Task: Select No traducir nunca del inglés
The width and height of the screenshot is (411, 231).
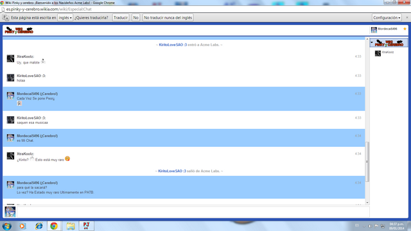Action: tap(168, 17)
